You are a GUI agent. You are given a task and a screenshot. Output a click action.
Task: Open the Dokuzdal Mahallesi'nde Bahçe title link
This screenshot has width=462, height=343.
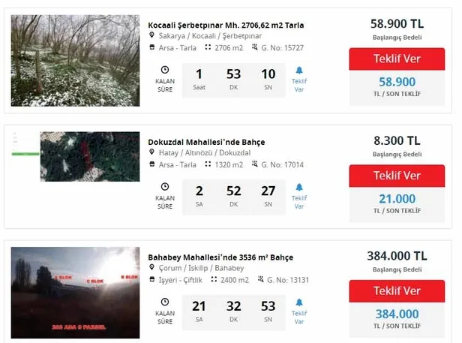click(206, 142)
